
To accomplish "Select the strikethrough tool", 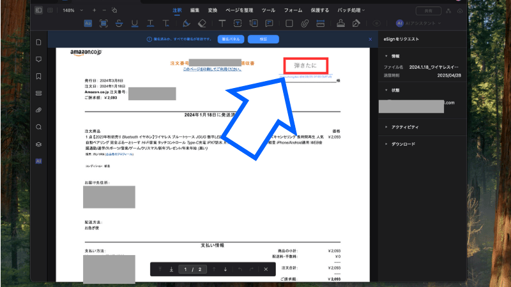I will pos(119,23).
